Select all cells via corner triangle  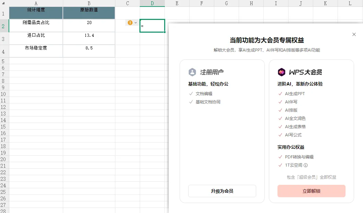coord(3,3)
